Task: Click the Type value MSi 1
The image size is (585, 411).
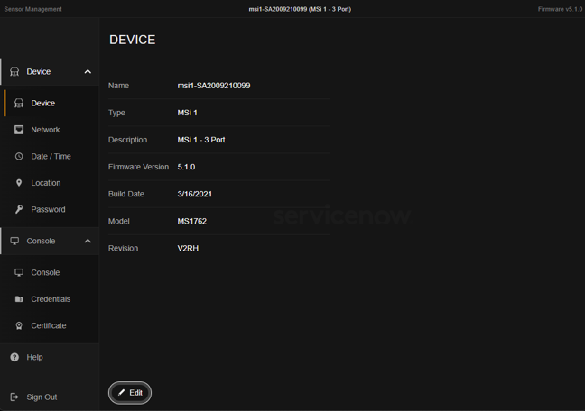Action: pos(187,113)
